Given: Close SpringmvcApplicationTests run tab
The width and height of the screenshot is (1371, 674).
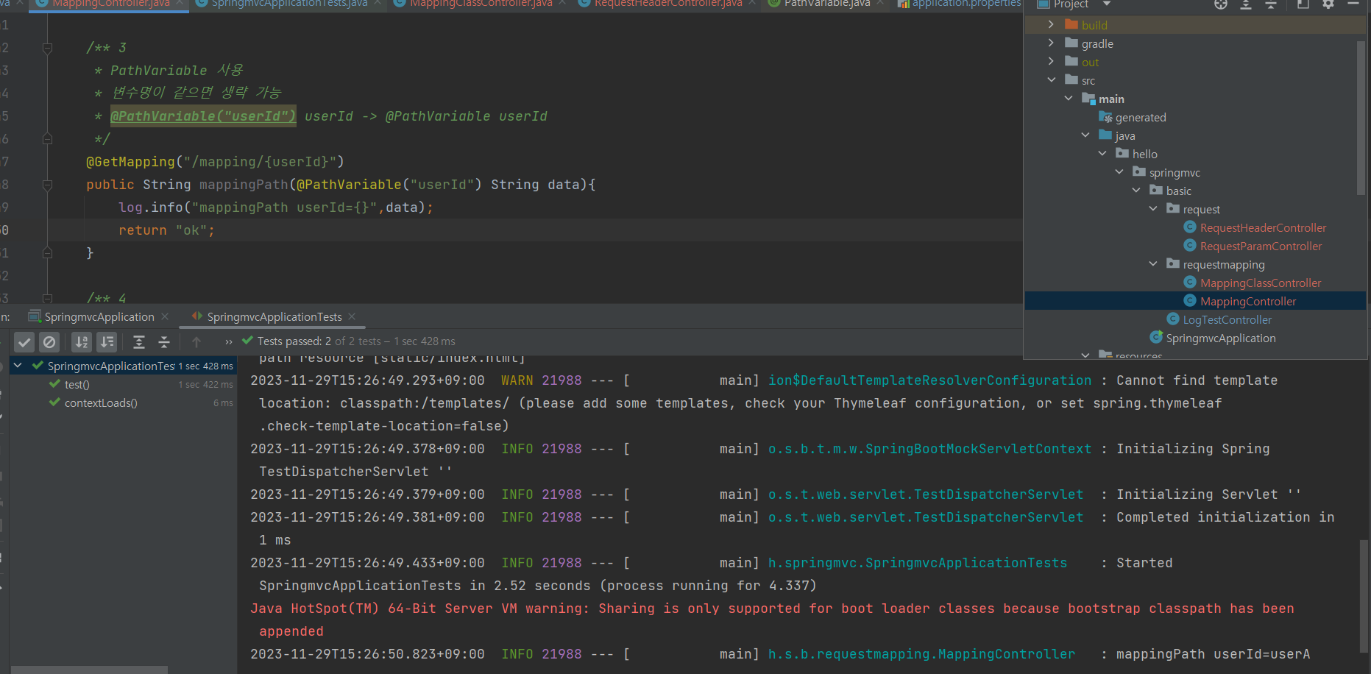Looking at the screenshot, I should 352,316.
